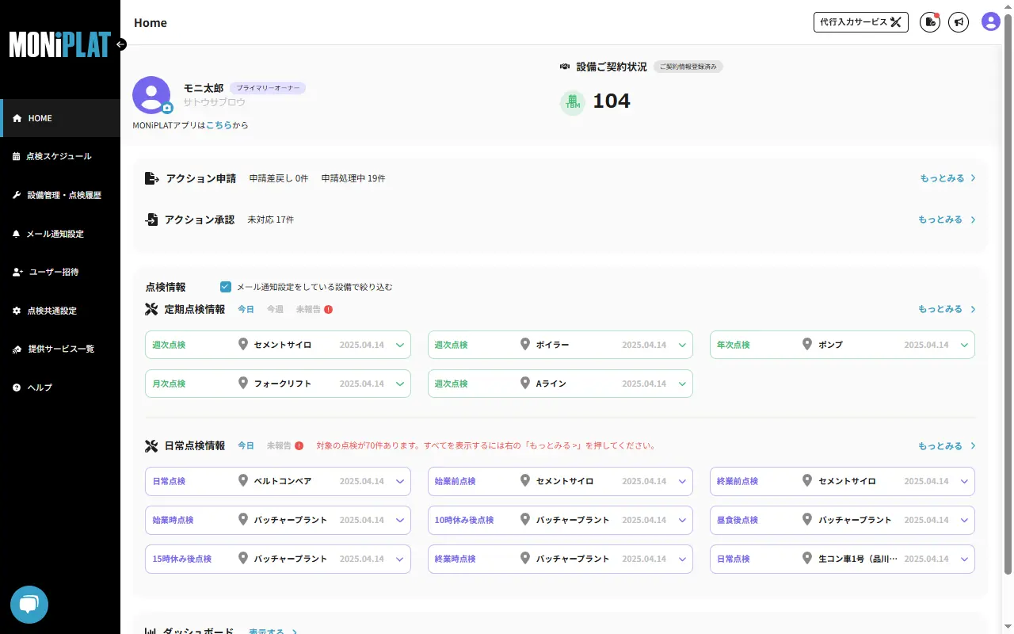Uncheck メール通知設定をしている設備で絞り込む filter

(226, 287)
